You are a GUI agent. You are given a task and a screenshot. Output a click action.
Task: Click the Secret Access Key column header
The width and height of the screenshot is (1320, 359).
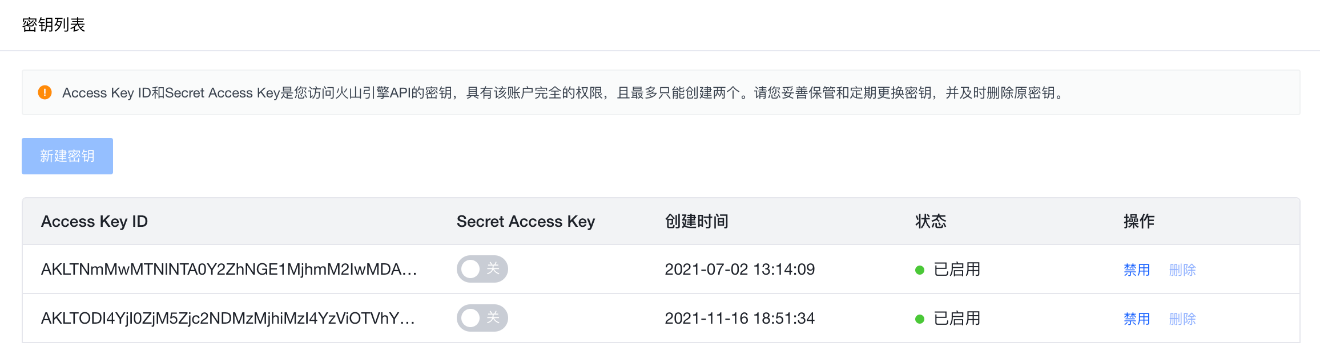point(525,221)
